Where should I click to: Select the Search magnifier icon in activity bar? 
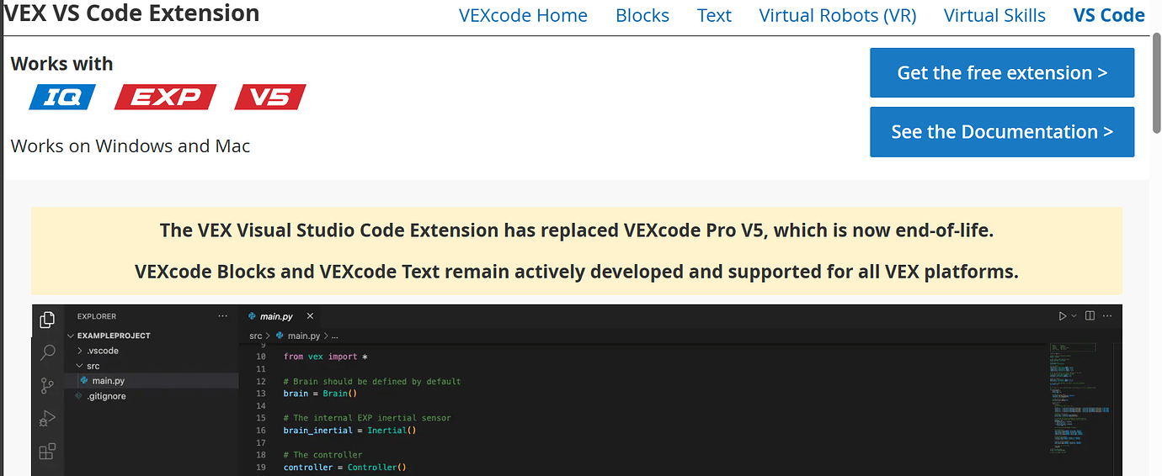pyautogui.click(x=47, y=352)
